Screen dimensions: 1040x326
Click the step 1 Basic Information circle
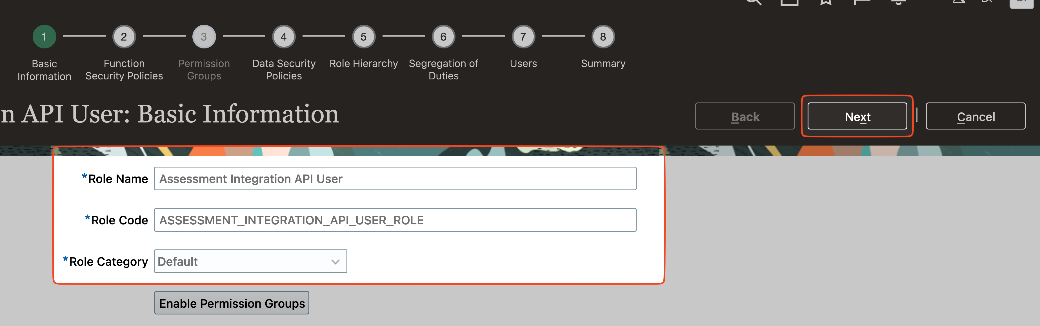click(44, 37)
